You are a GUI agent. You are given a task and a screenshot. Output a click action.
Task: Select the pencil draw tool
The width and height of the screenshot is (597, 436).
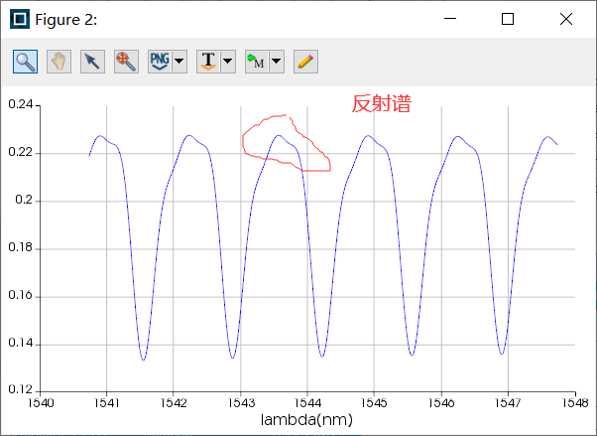pos(305,62)
